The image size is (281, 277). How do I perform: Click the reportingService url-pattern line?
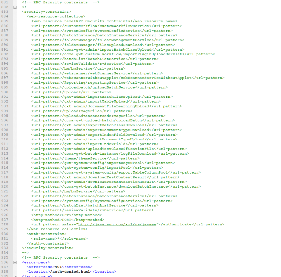[x=95, y=83]
